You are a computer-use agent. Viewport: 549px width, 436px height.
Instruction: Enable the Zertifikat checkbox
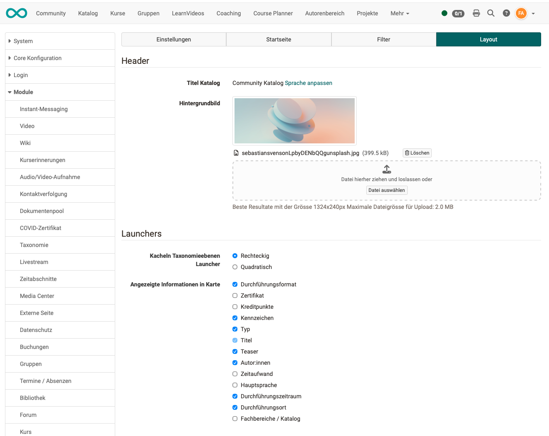click(235, 296)
